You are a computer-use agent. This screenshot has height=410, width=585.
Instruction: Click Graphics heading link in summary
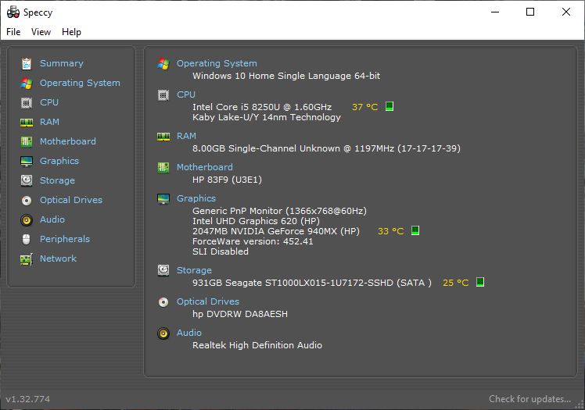[196, 198]
